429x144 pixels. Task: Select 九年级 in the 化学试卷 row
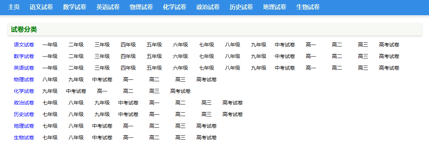[x=50, y=91]
